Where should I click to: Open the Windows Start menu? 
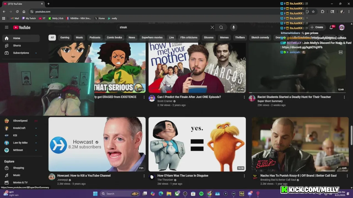95,194
